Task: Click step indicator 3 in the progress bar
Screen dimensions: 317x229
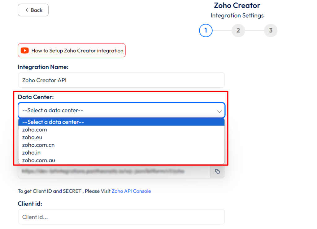Action: (271, 30)
